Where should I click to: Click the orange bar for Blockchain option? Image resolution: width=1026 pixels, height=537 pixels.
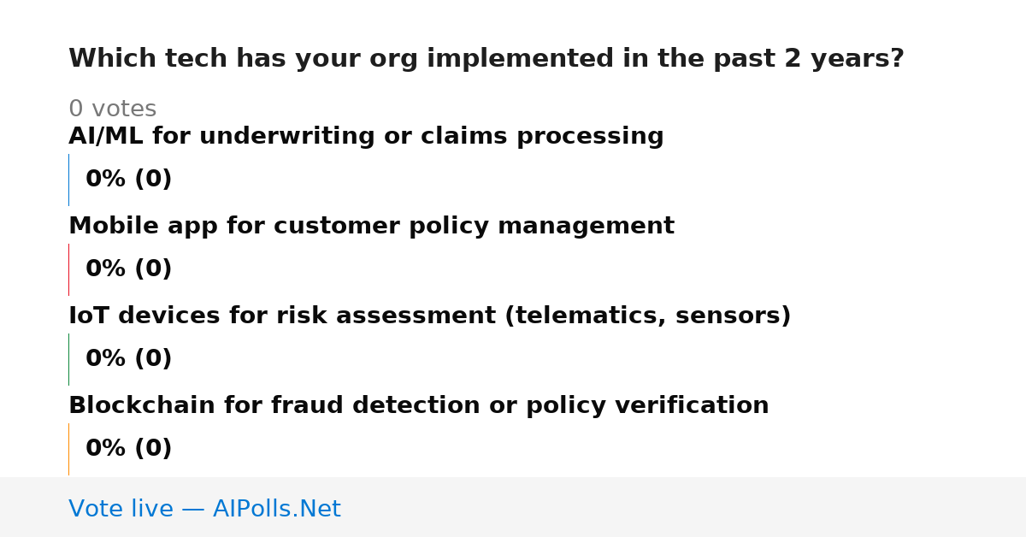(68, 449)
